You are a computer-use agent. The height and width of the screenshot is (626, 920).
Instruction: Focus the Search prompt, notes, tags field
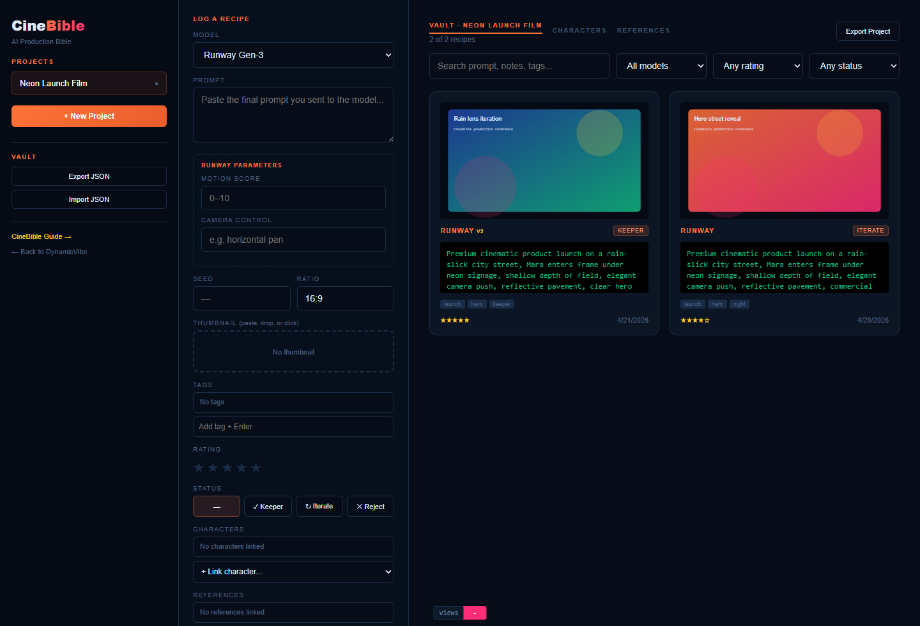point(519,66)
